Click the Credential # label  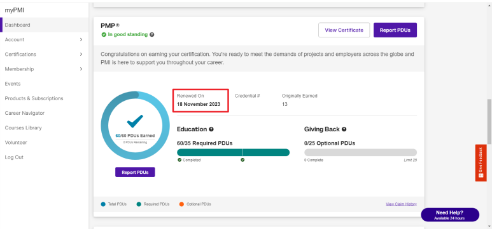click(247, 96)
